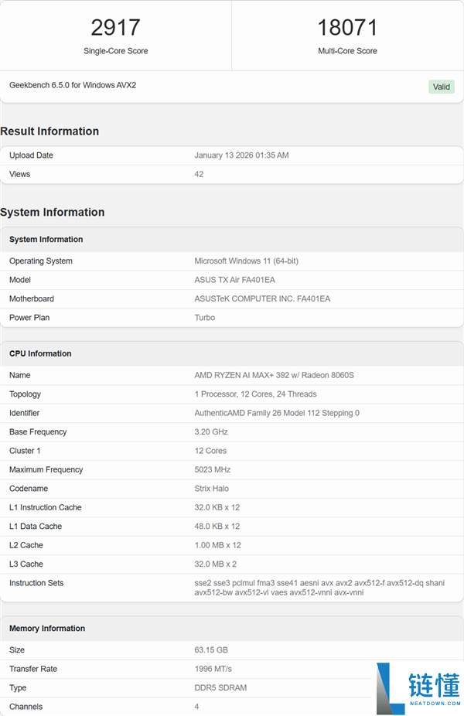Click the DDR5 SDRAM memory type value

[x=221, y=688]
